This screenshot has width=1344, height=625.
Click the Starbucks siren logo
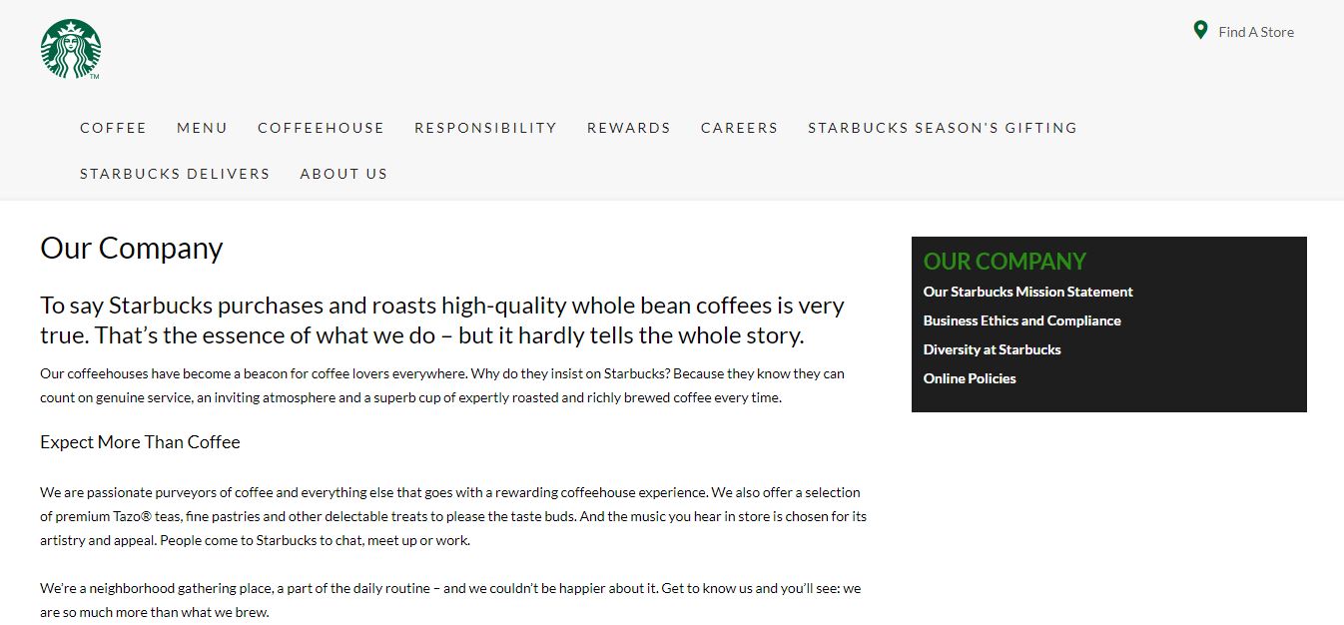tap(71, 49)
